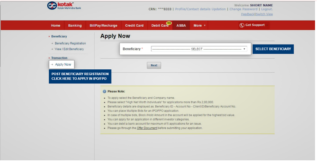Screen dimensions: 317x162
Task: Open the BillPay/Recharge tab
Action: (x=103, y=26)
